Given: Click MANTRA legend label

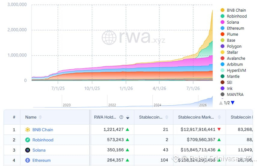Looking at the screenshot, I should tap(235, 95).
